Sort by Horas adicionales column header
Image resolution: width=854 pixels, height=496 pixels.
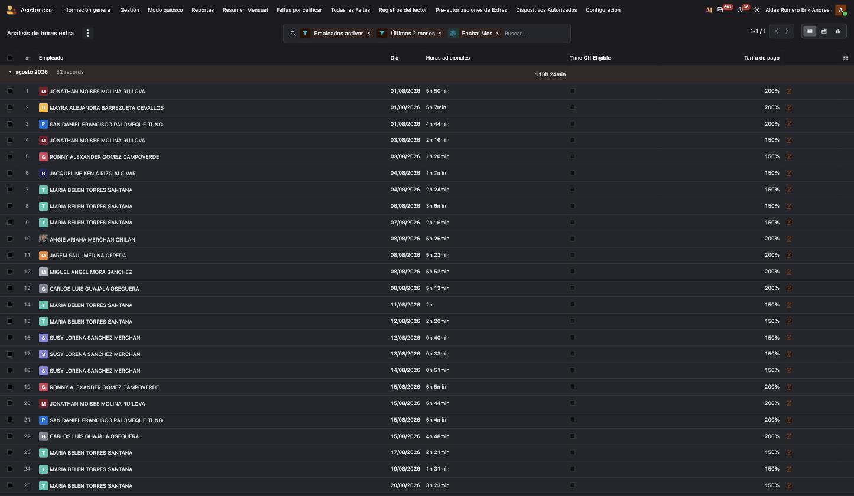coord(448,58)
